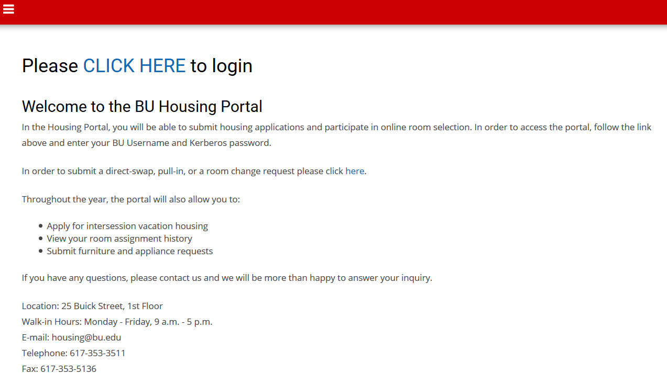The image size is (667, 386).
Task: Click the 'Throughout the year' sentence
Action: (131, 199)
